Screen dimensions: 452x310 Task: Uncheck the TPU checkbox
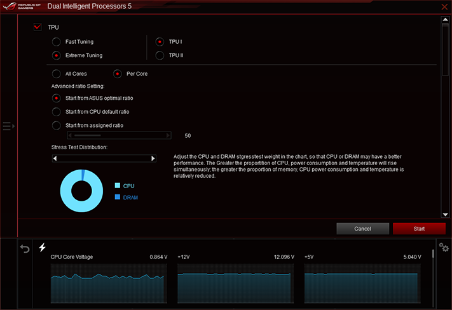click(x=38, y=27)
